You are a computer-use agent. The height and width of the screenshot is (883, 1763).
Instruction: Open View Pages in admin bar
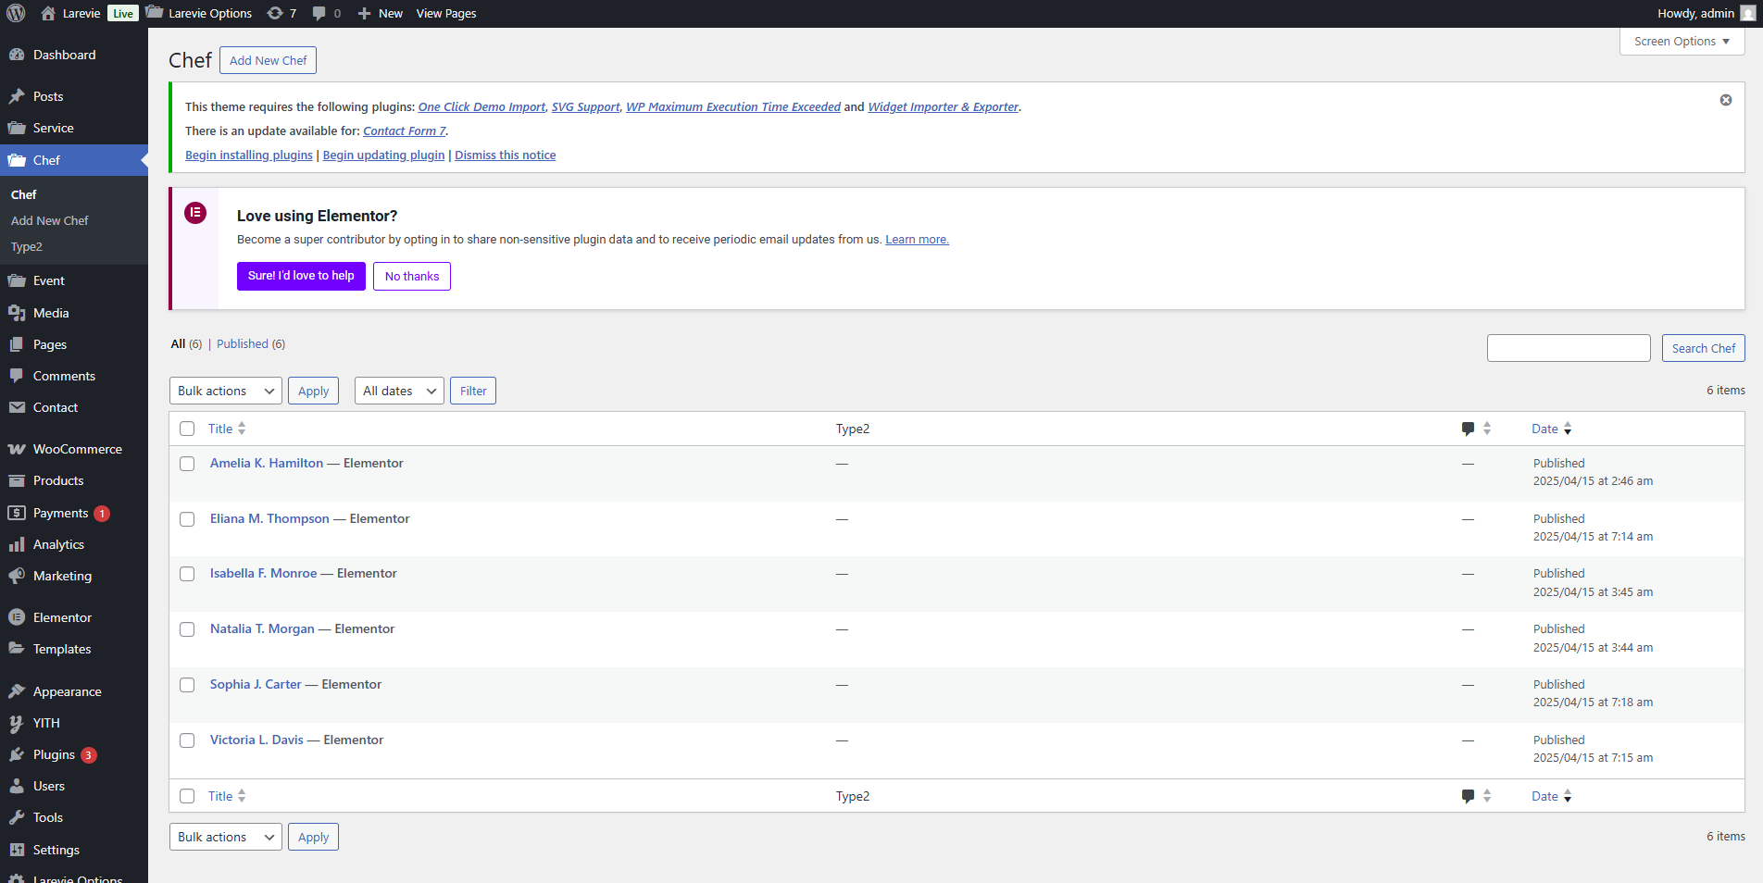pos(446,13)
